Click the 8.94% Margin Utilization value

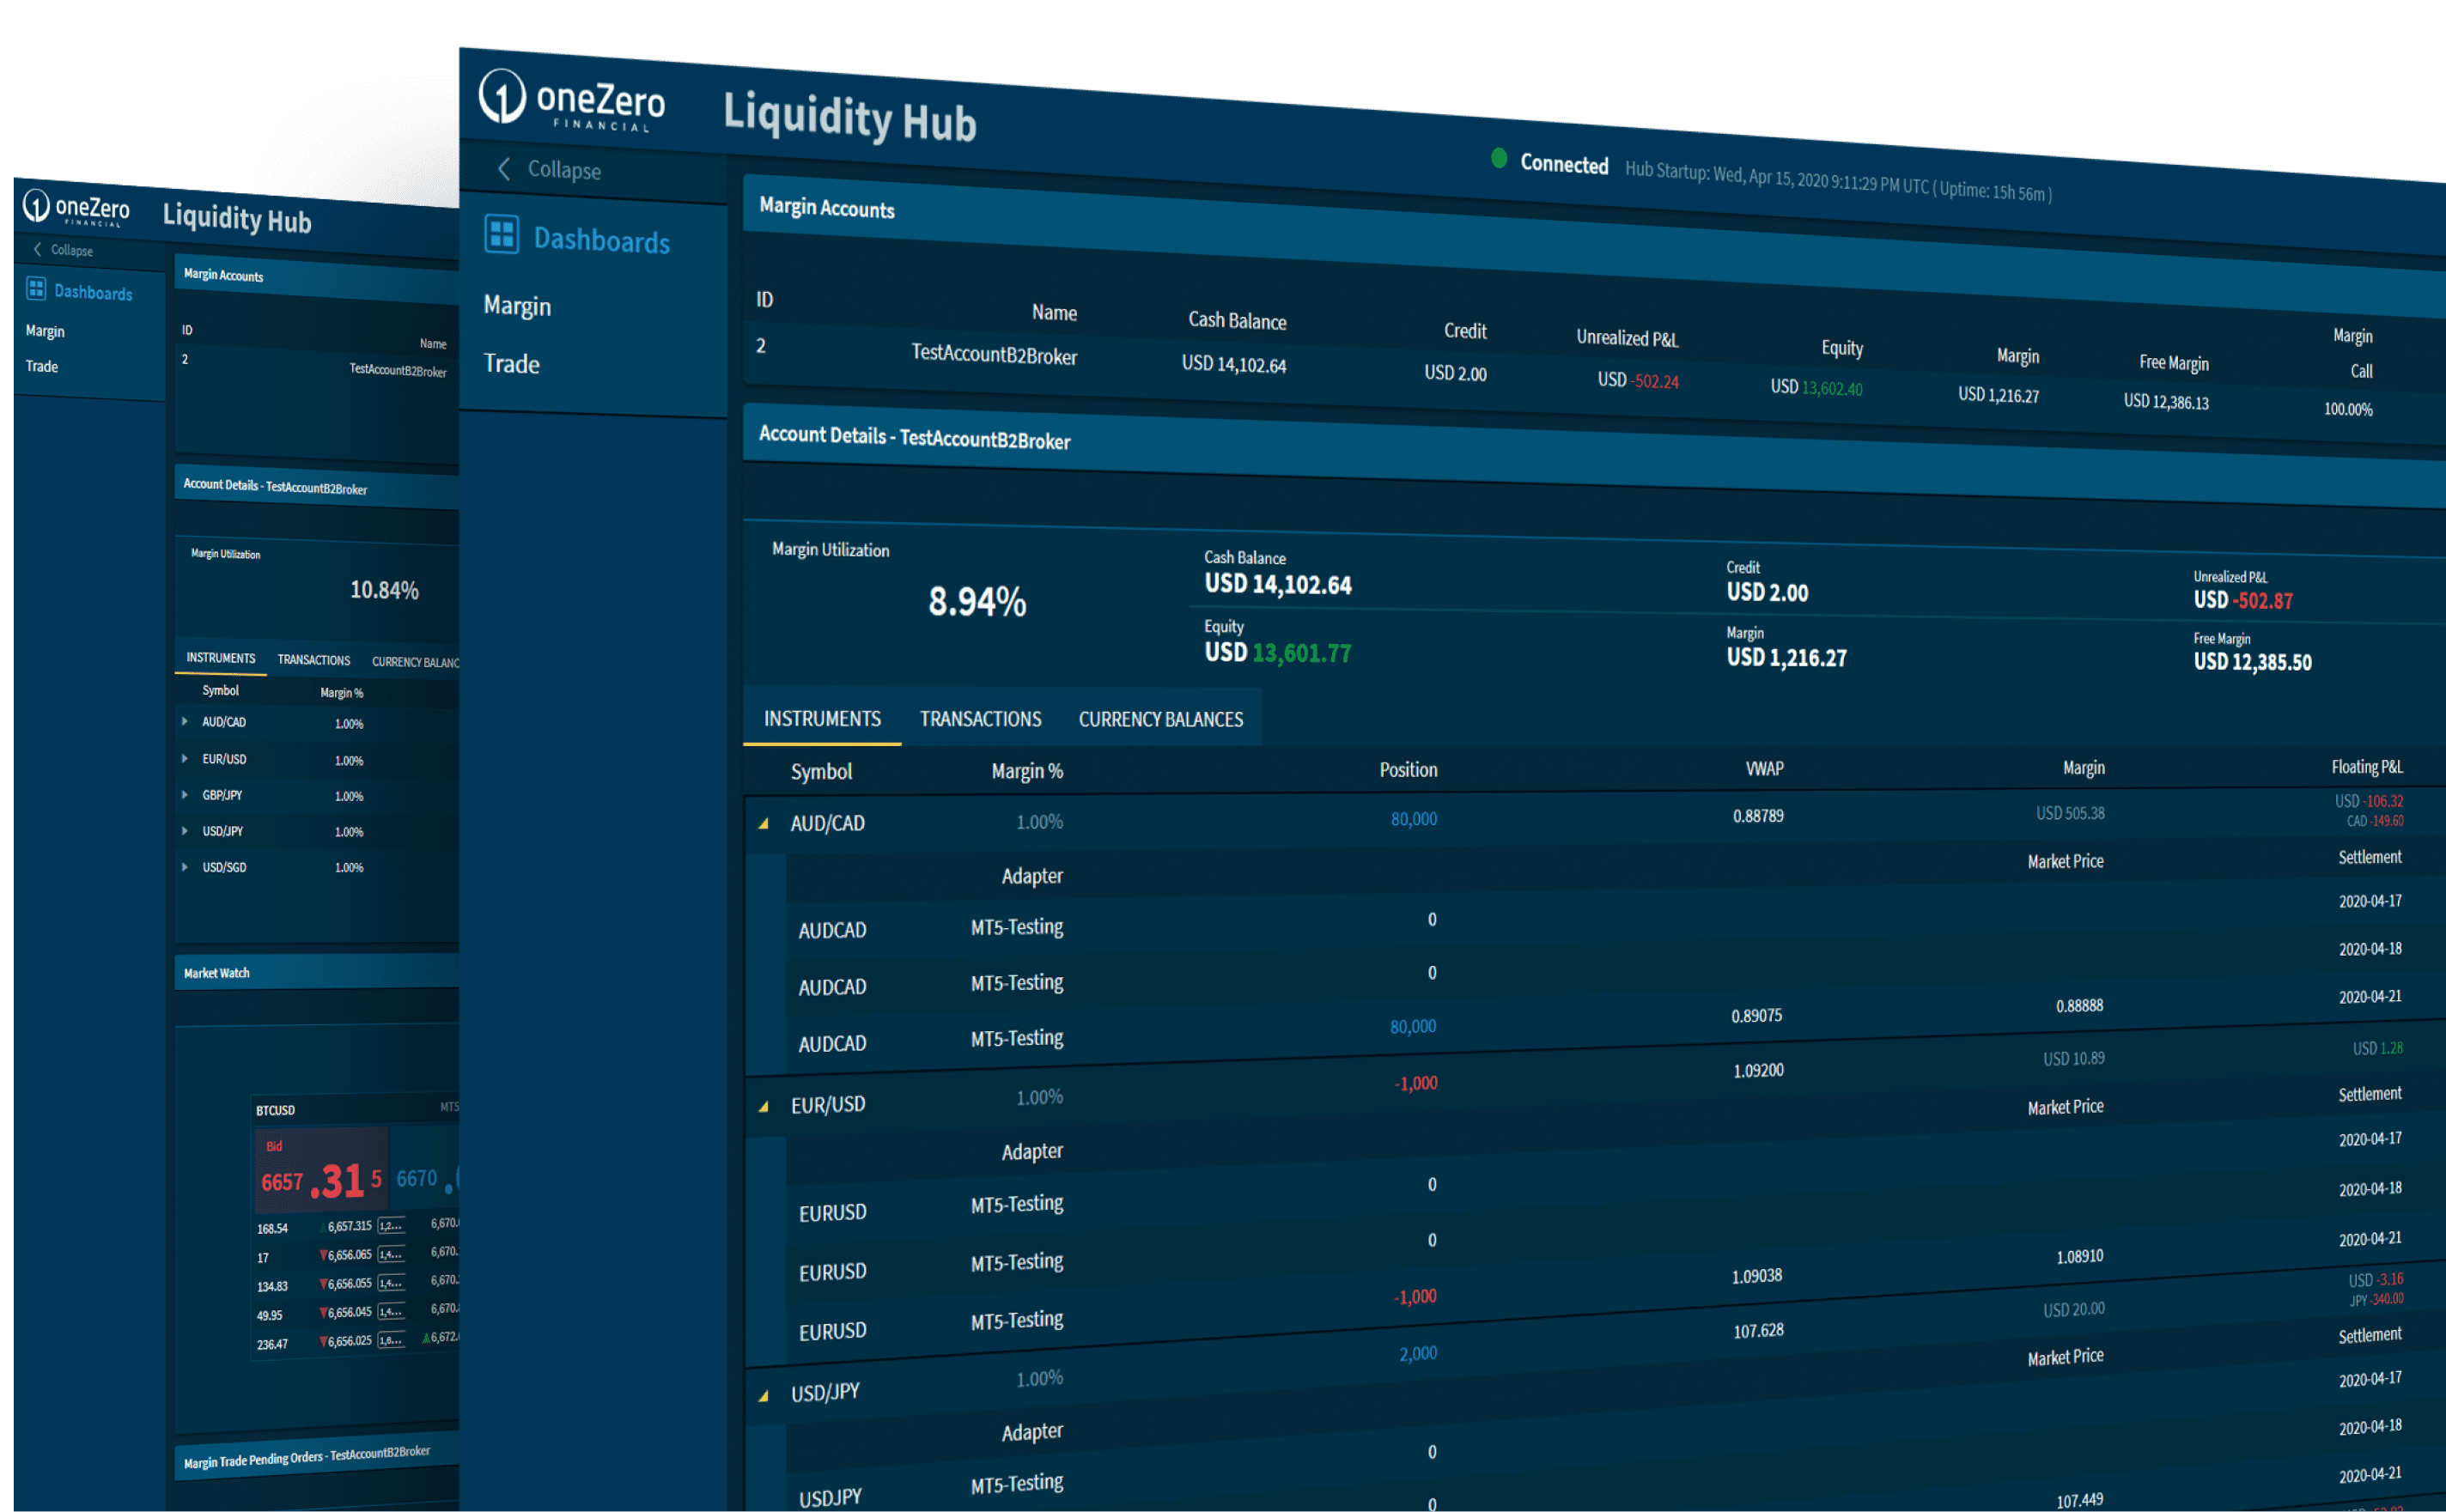pos(977,601)
